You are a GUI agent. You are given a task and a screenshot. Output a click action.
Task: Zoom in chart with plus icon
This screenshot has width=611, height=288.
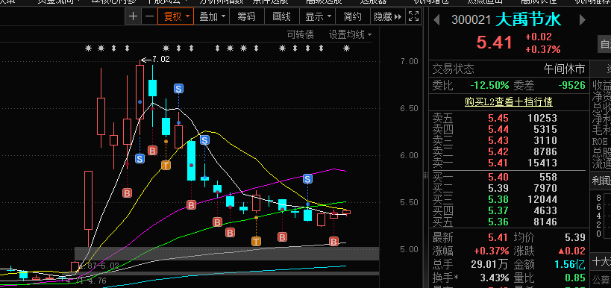134,16
